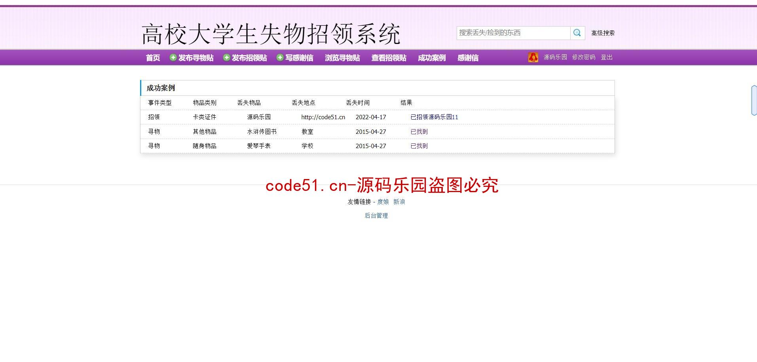This screenshot has width=757, height=362.
Task: Click the user avatar icon
Action: pos(533,57)
